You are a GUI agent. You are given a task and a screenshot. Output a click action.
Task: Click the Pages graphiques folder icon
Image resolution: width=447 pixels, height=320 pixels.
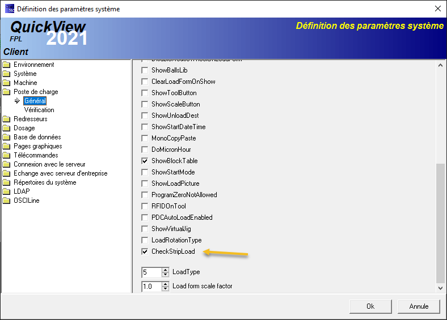[6, 146]
